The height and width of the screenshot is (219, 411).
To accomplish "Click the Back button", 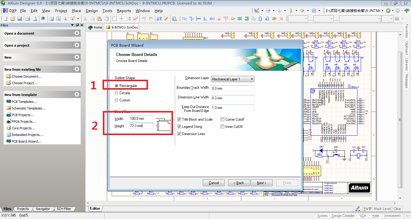I will pyautogui.click(x=239, y=183).
